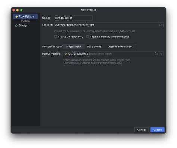Select Pure Python project type
Viewport: 177px width, 148px height.
(25, 16)
